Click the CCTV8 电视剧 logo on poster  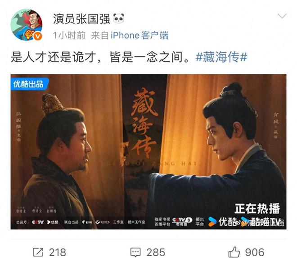click(182, 221)
